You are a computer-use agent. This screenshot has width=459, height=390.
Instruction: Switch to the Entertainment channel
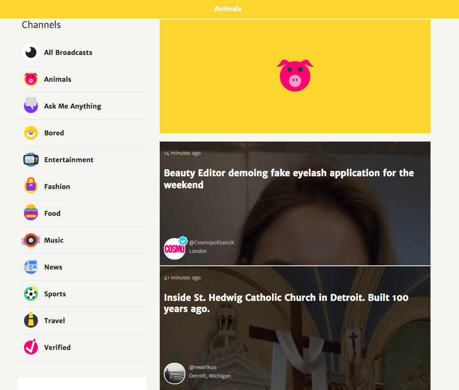(69, 160)
